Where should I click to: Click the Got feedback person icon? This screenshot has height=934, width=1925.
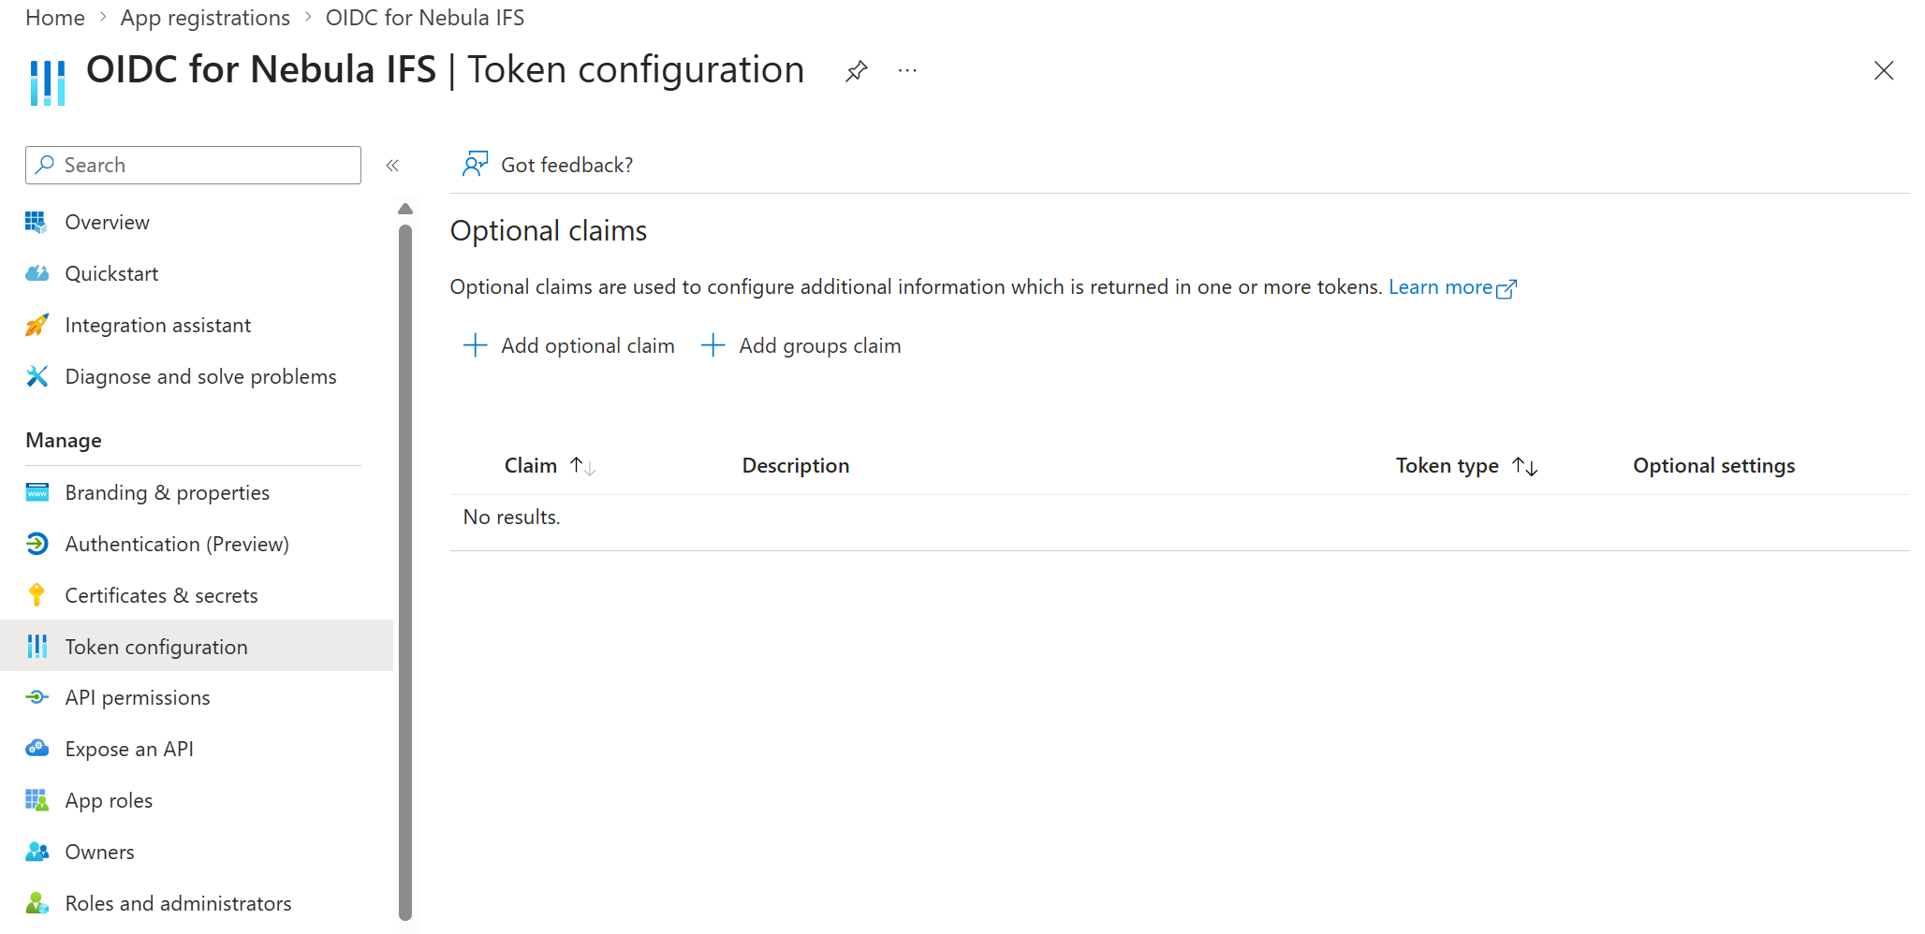click(475, 165)
